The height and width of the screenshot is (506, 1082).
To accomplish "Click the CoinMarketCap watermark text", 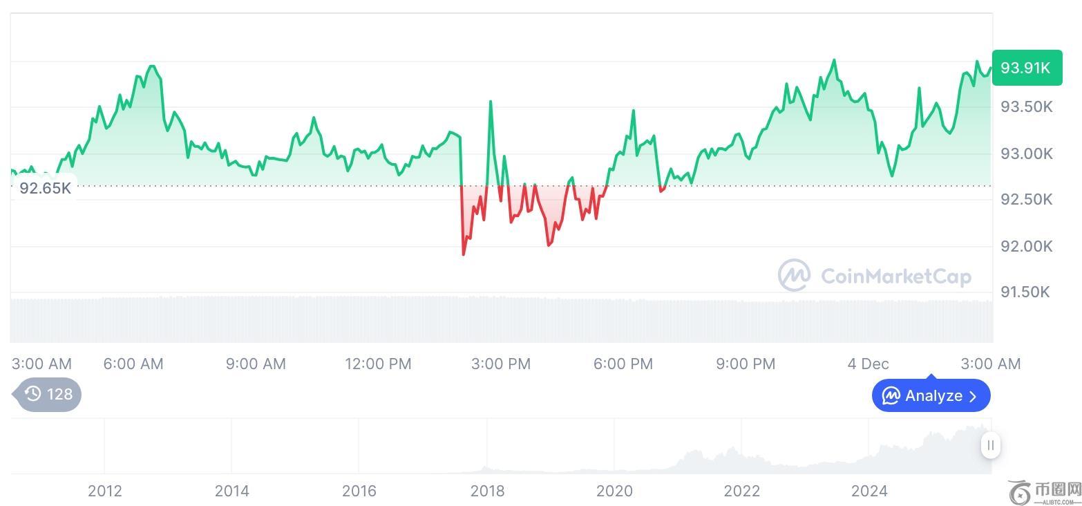I will tap(895, 277).
